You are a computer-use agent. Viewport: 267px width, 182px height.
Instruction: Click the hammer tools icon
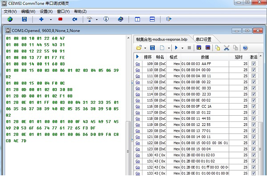pos(89,20)
